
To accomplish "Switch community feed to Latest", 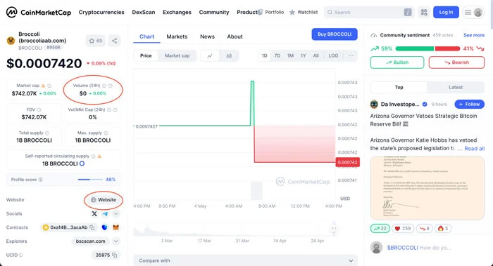I will [456, 88].
